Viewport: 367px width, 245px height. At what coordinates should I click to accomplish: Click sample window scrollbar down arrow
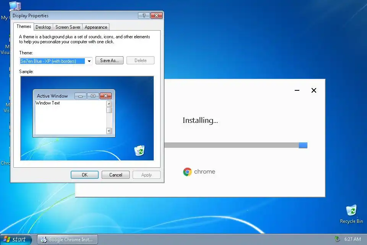(109, 131)
